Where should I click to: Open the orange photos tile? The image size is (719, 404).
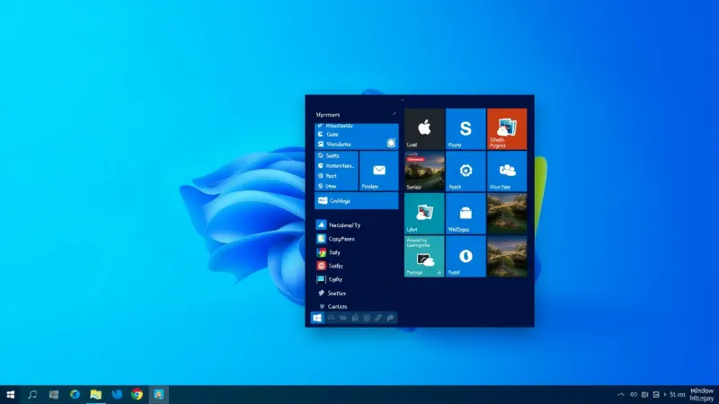507,127
